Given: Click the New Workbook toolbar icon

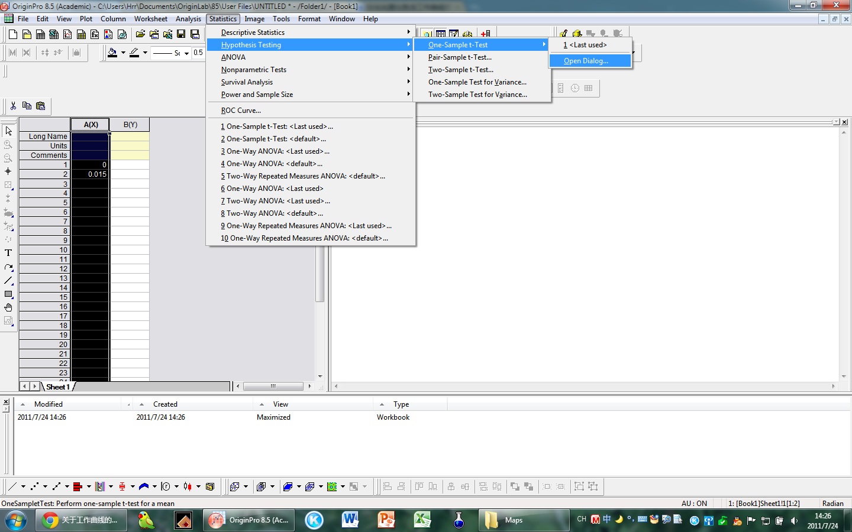Looking at the screenshot, I should (x=40, y=34).
